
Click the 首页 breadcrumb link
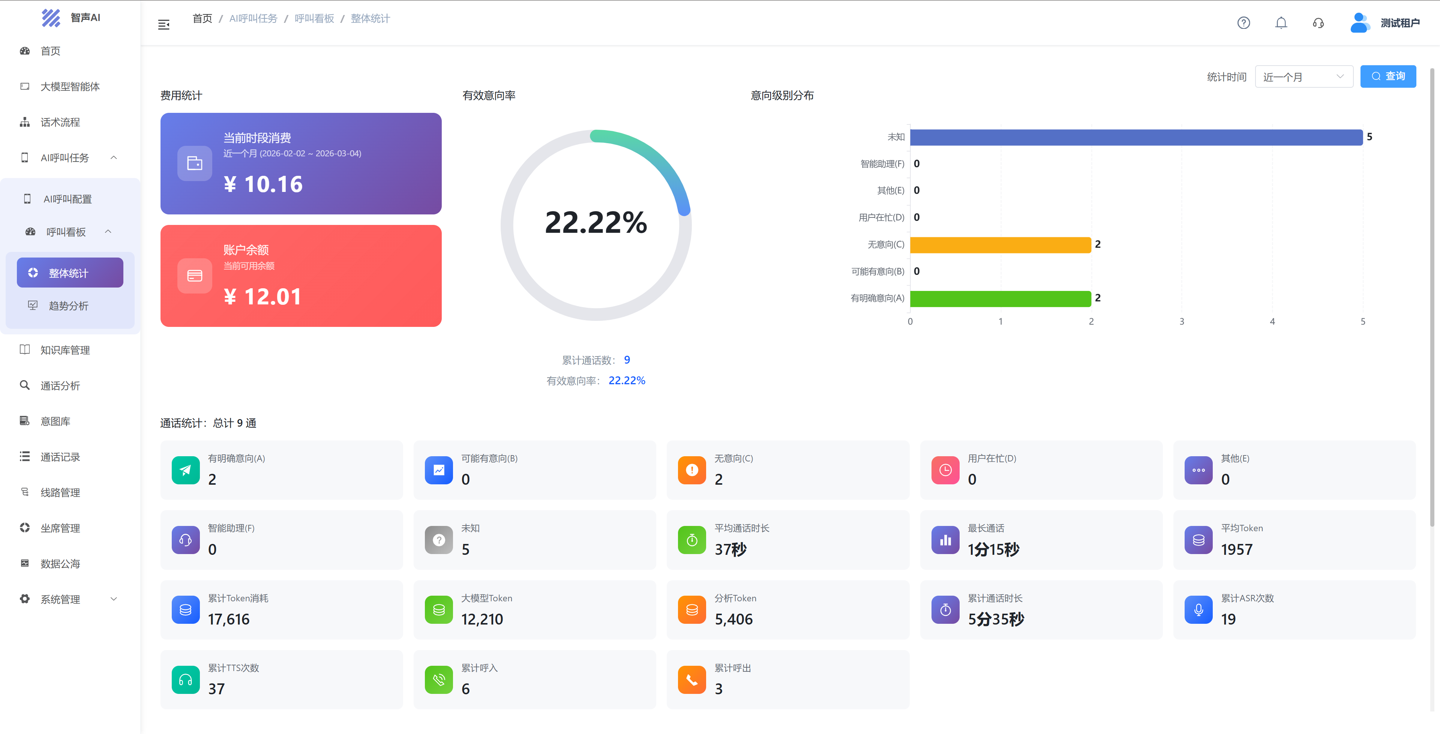pyautogui.click(x=202, y=18)
